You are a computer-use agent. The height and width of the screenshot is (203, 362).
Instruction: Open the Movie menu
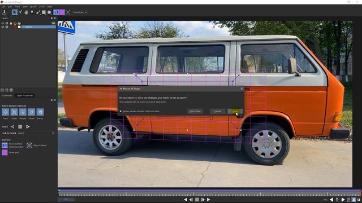point(33,7)
